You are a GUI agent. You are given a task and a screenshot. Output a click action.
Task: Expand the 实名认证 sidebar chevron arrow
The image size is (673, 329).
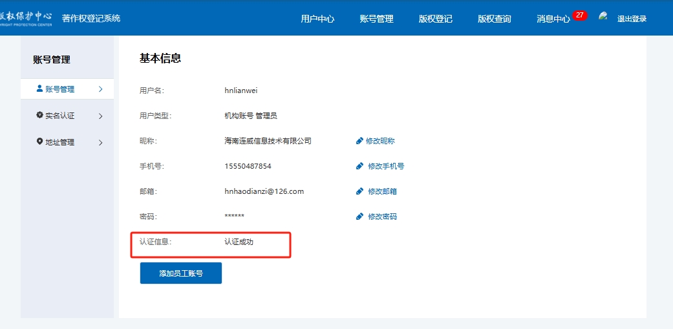coord(100,116)
